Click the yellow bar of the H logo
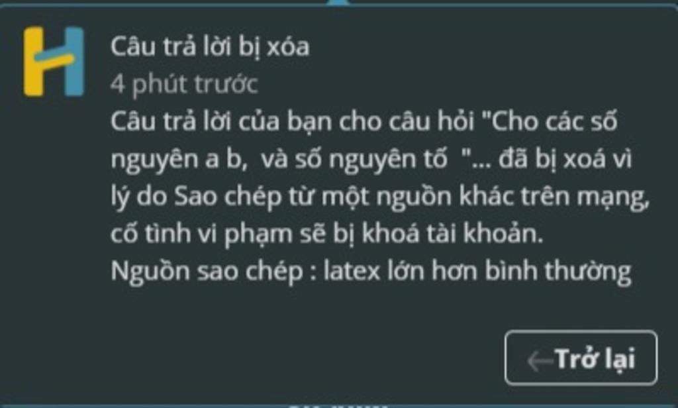Screen dimensions: 678x408 (34, 62)
